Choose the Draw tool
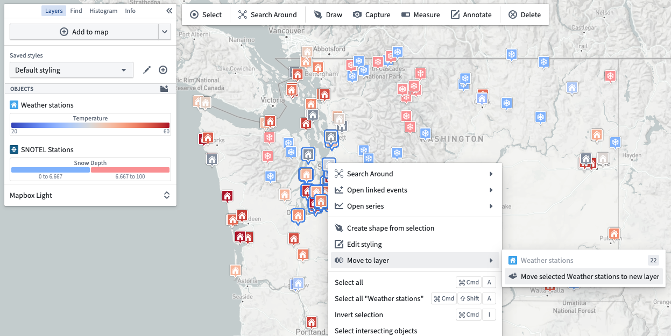This screenshot has width=671, height=336. (328, 15)
